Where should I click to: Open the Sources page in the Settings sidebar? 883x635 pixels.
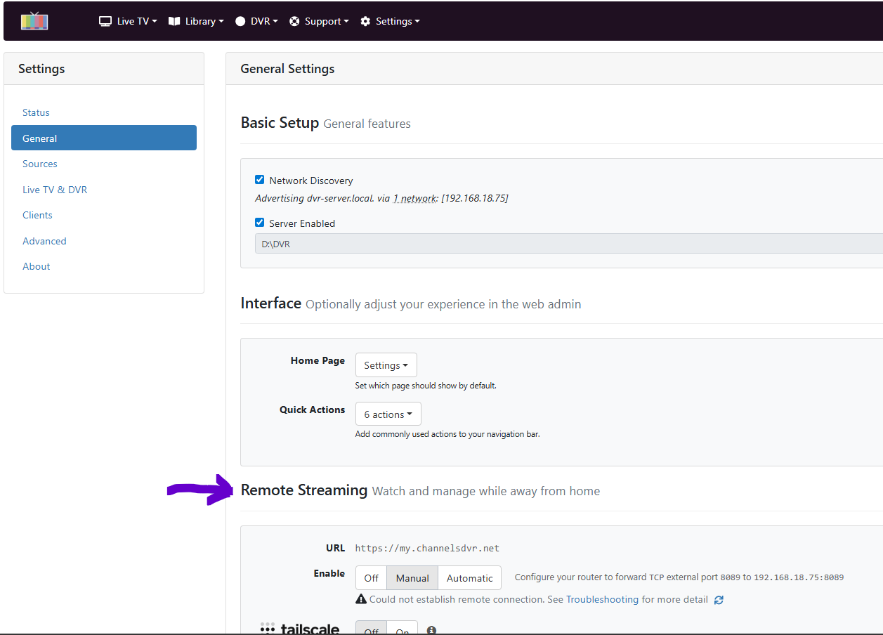40,164
